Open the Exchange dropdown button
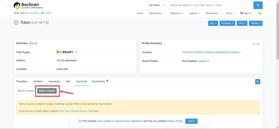The image size is (279, 129). [227, 23]
